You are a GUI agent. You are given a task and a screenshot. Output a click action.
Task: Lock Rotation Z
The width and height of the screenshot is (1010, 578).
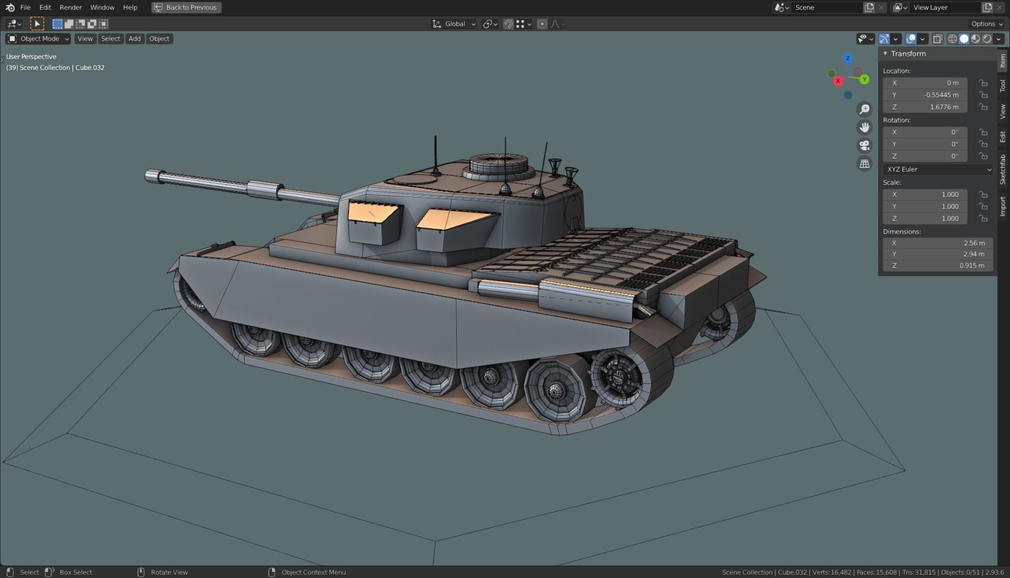pyautogui.click(x=983, y=156)
